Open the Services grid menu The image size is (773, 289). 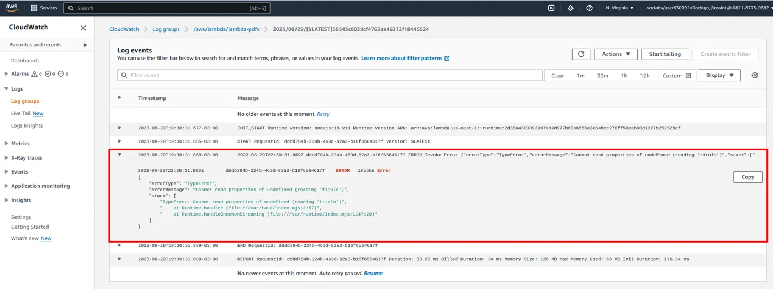tap(44, 8)
